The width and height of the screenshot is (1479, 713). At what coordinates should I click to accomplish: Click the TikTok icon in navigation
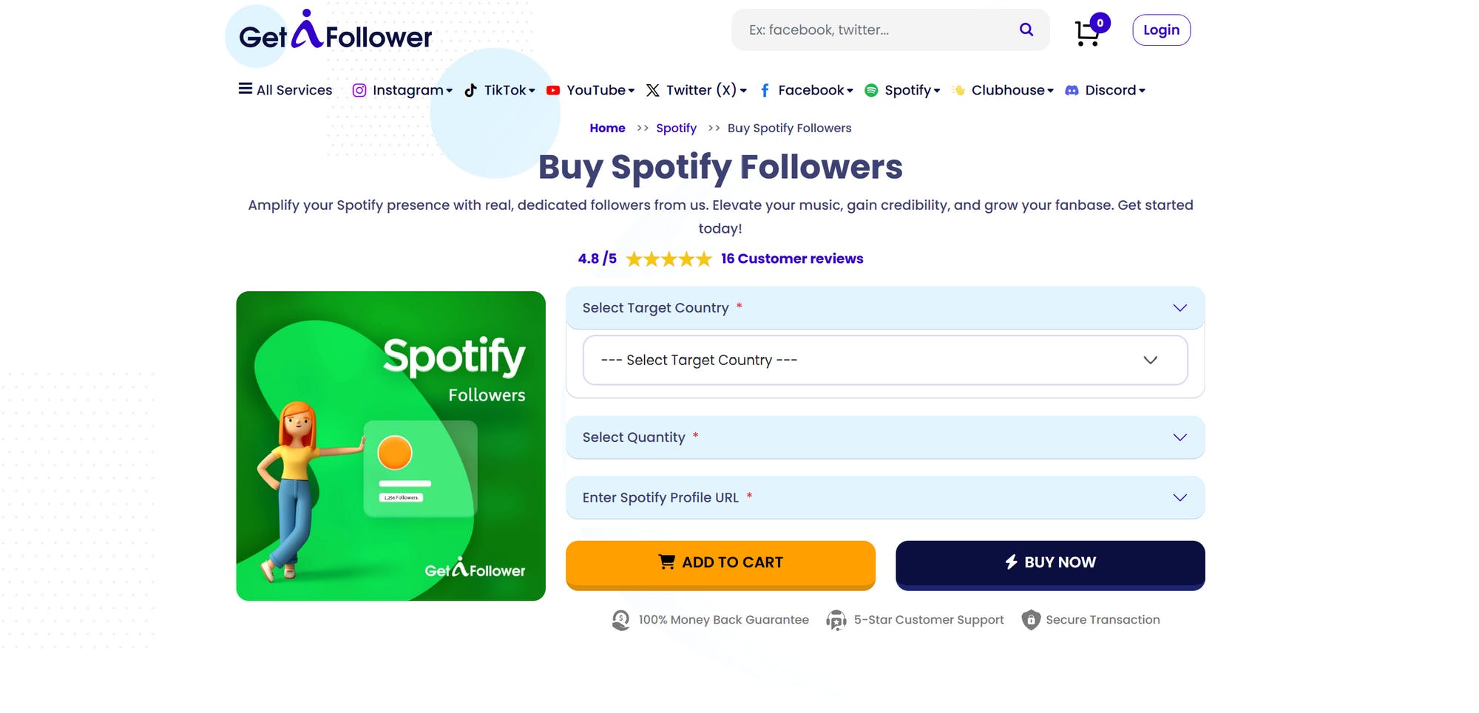click(x=471, y=89)
